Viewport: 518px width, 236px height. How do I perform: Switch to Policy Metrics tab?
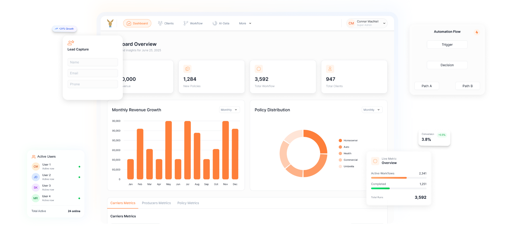[188, 203]
